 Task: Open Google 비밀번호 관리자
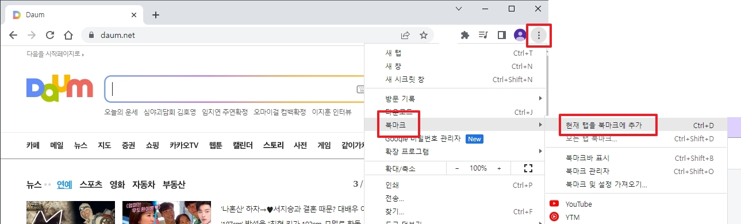point(455,138)
